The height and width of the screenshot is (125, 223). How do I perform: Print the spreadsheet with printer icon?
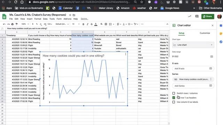tap(13, 24)
